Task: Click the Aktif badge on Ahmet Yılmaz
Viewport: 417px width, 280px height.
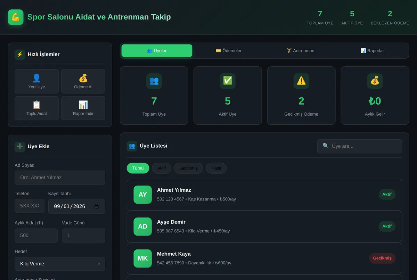Action: pos(387,195)
